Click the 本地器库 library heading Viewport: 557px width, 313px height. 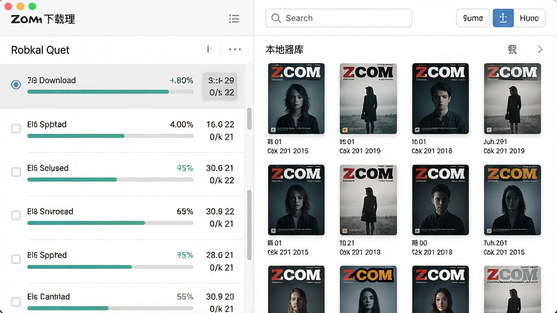click(x=284, y=49)
